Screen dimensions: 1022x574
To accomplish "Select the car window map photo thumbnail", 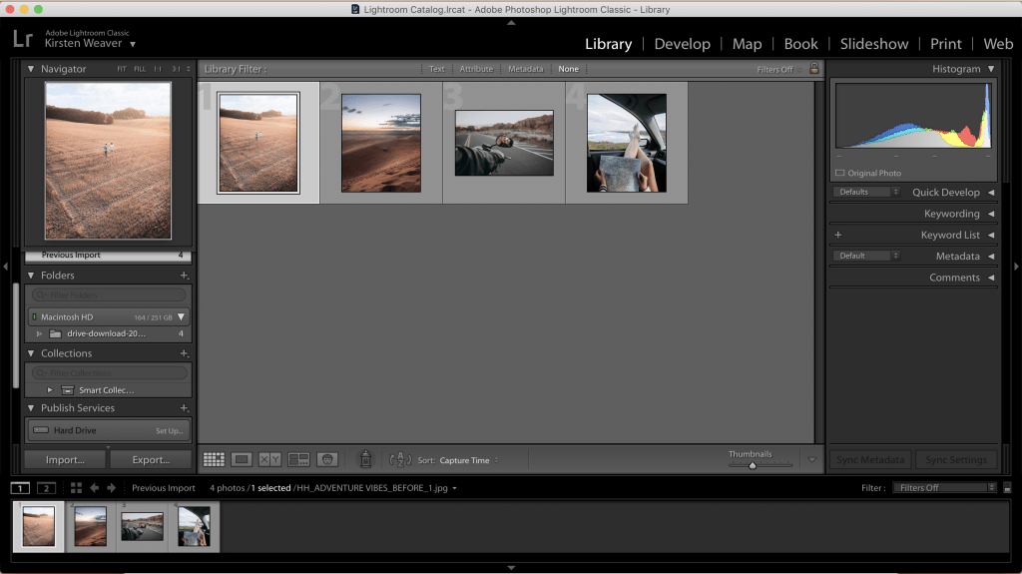I will 627,143.
